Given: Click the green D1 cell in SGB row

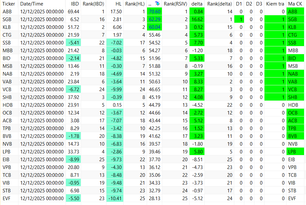Looking at the screenshot, I should click(239, 19).
